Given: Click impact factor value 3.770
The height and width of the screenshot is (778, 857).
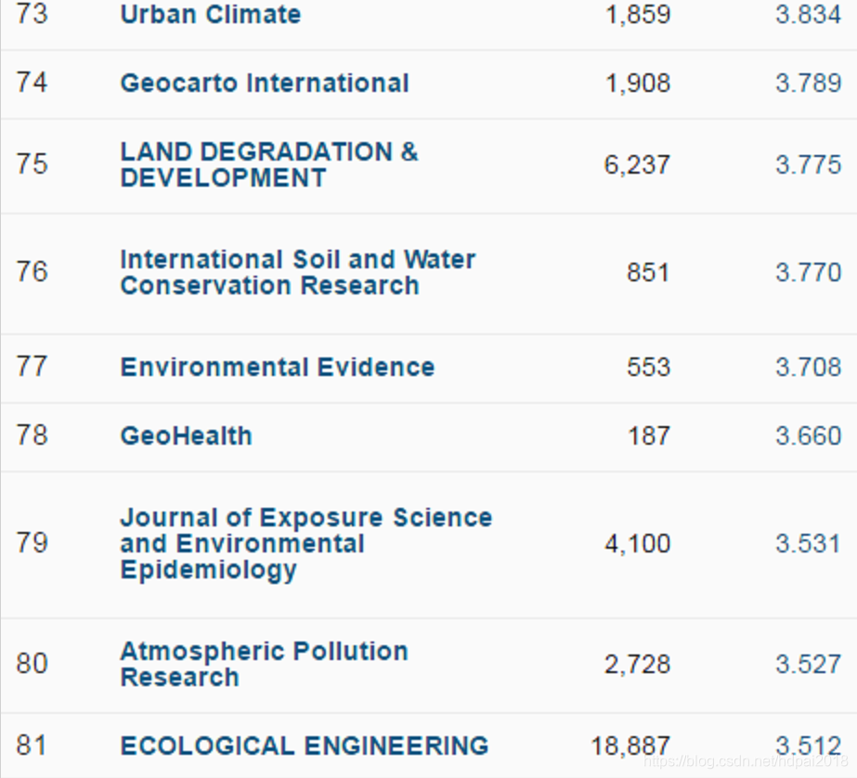Looking at the screenshot, I should click(809, 273).
